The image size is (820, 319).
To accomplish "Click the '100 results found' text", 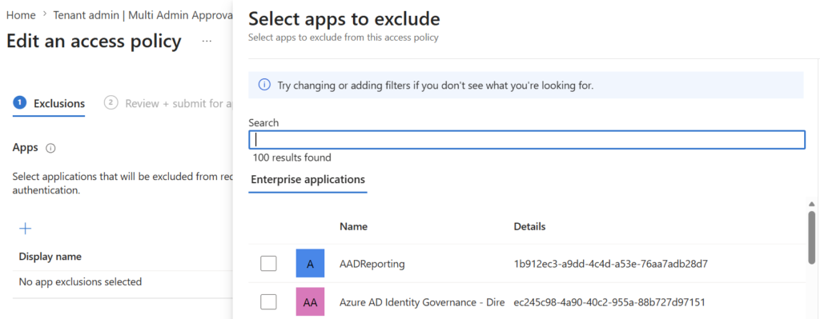I will point(291,158).
